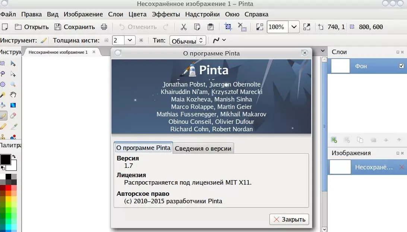The width and height of the screenshot is (407, 232).
Task: Open the brush width dropdown arrow
Action: point(130,40)
